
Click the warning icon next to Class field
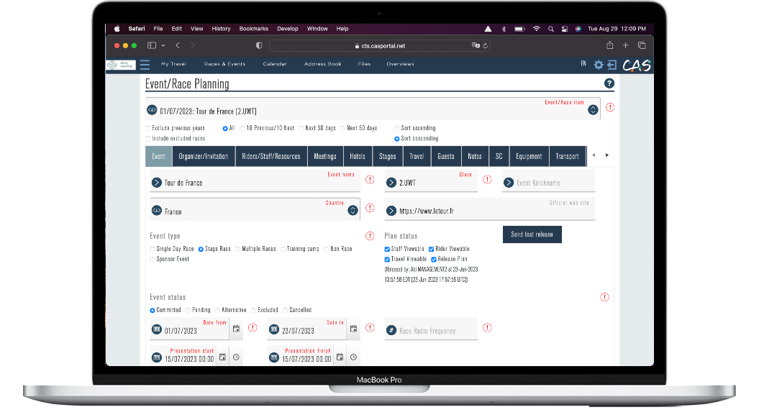pyautogui.click(x=488, y=180)
